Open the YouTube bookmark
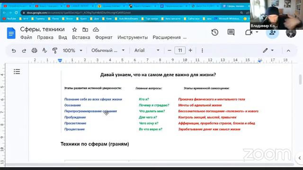The height and width of the screenshot is (170, 303). 9,19
